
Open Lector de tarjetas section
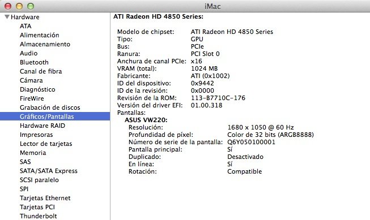tap(46, 144)
